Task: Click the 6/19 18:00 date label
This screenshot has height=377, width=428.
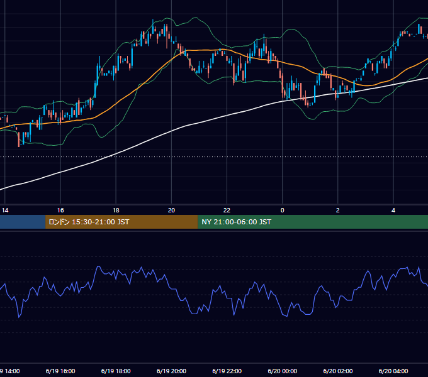Action: pos(116,371)
